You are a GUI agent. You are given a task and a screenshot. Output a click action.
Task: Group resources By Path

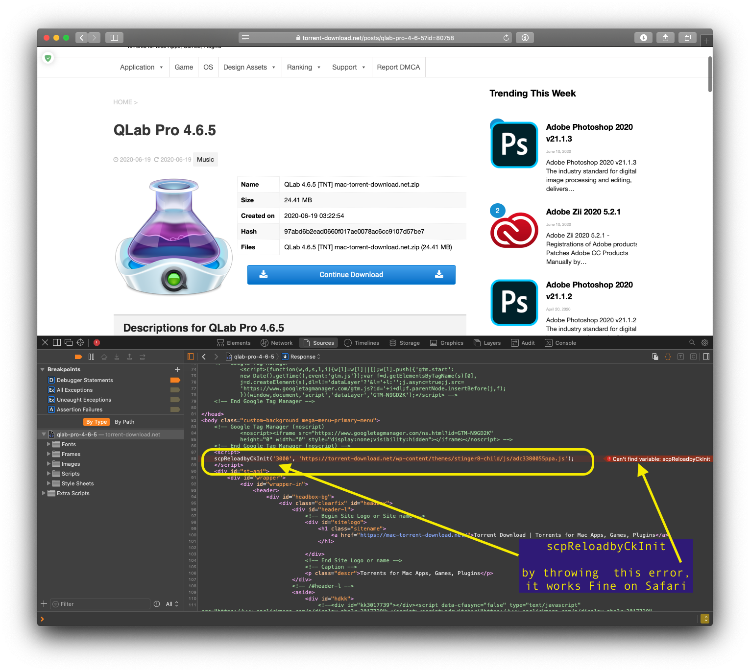click(124, 422)
